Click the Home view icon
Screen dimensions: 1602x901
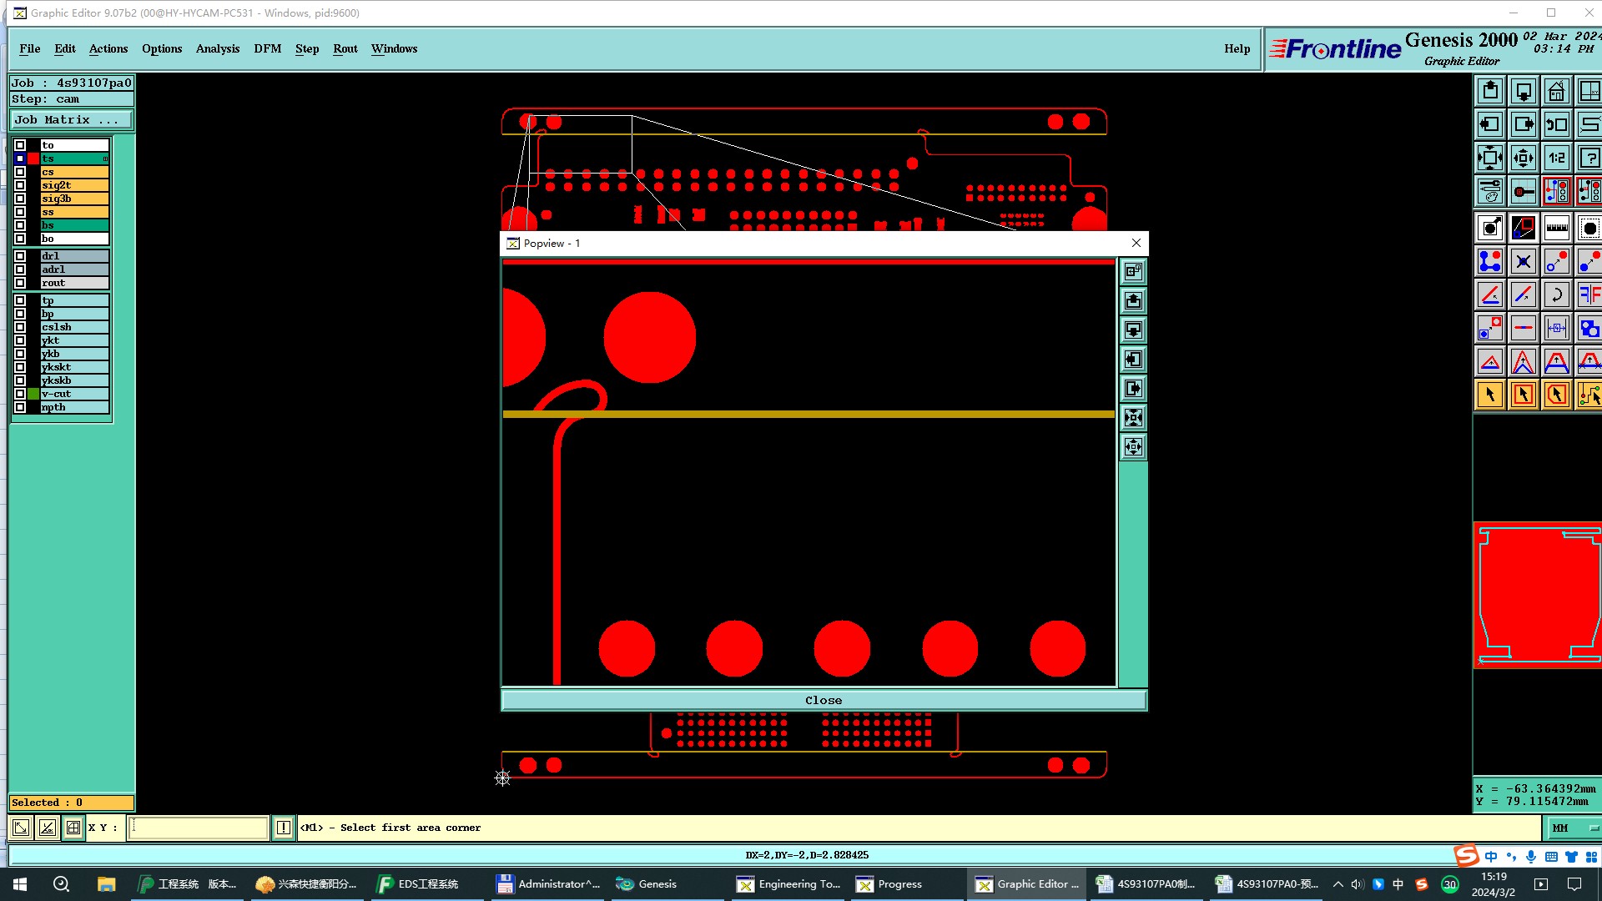click(1556, 91)
